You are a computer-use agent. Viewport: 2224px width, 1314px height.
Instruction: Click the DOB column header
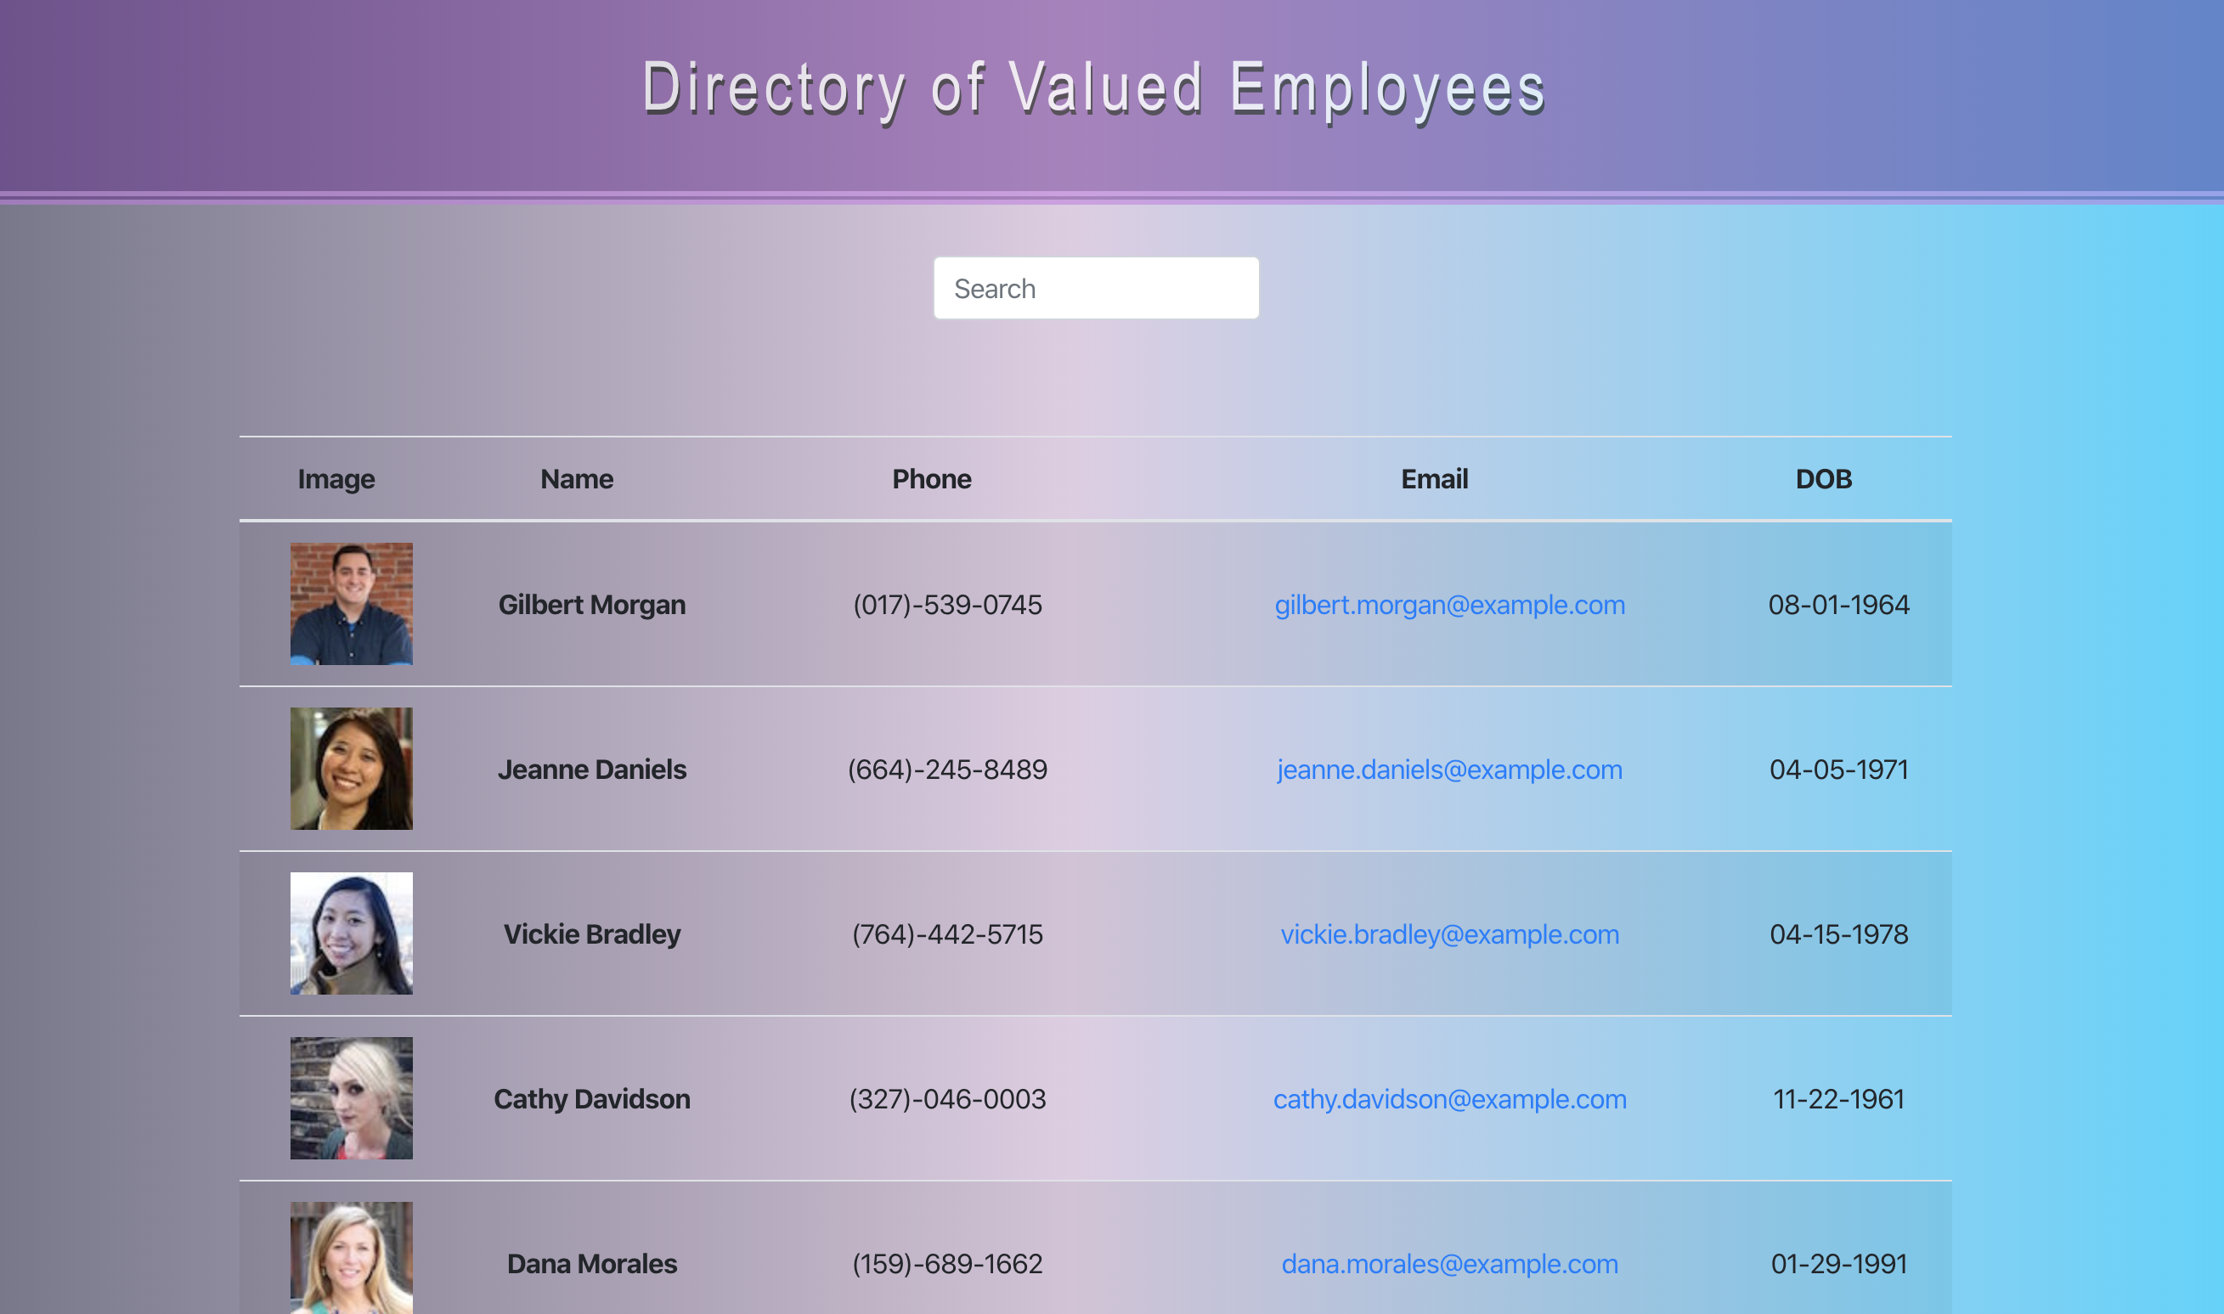pyautogui.click(x=1824, y=479)
